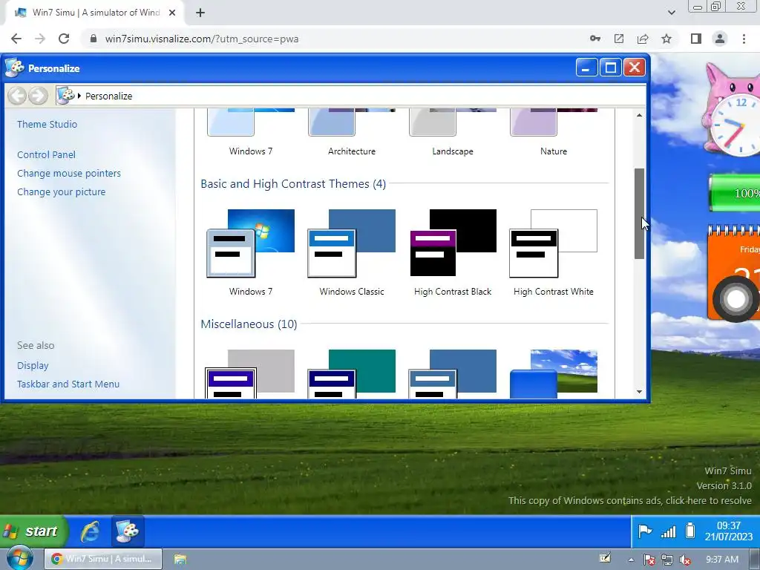Click host taskbar clock 9:37 AM
760x570 pixels.
coord(722,560)
